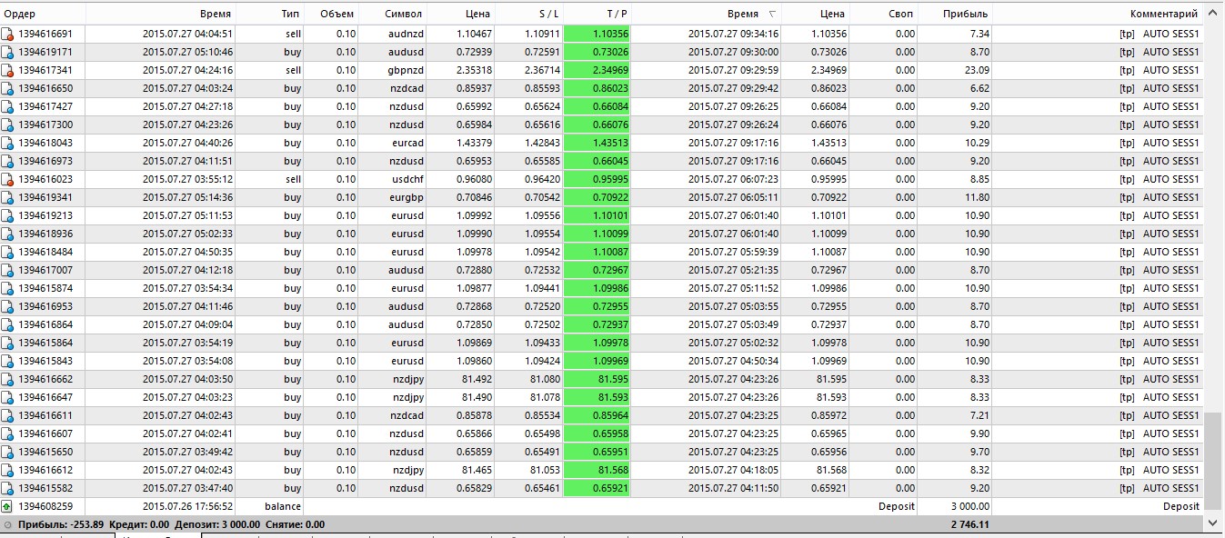Select the gbpnzd symbol cell
The width and height of the screenshot is (1225, 538).
pos(405,70)
